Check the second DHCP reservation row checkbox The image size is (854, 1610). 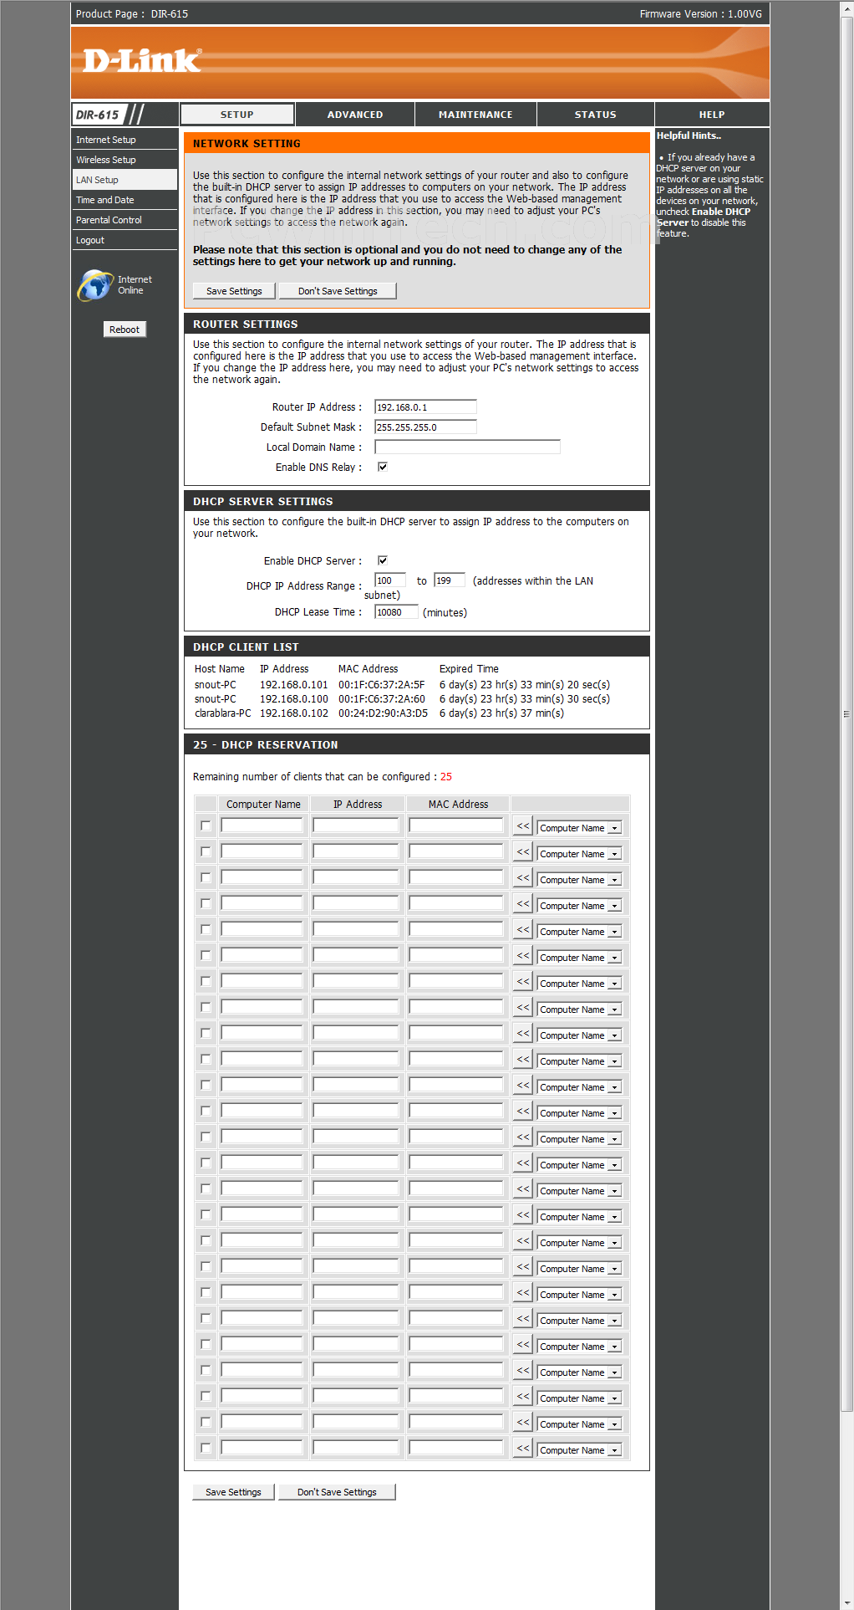[x=206, y=851]
